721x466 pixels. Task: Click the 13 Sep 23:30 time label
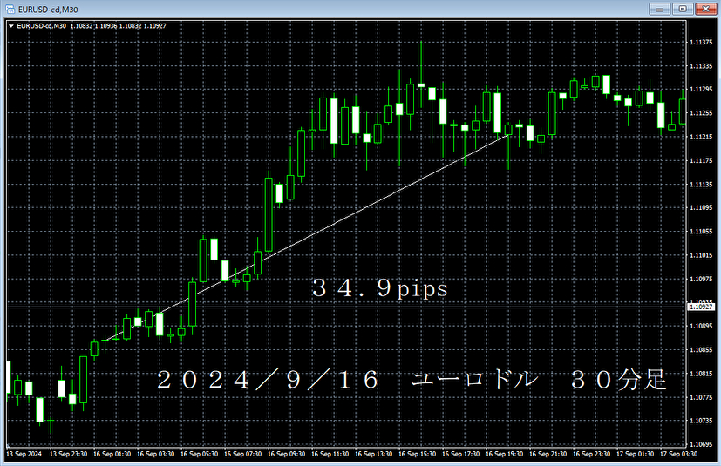tap(69, 454)
